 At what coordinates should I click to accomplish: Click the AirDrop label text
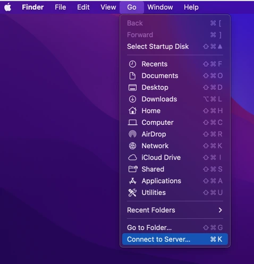[154, 134]
